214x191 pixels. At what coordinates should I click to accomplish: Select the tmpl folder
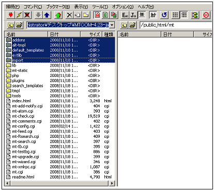pyautogui.click(x=60, y=91)
